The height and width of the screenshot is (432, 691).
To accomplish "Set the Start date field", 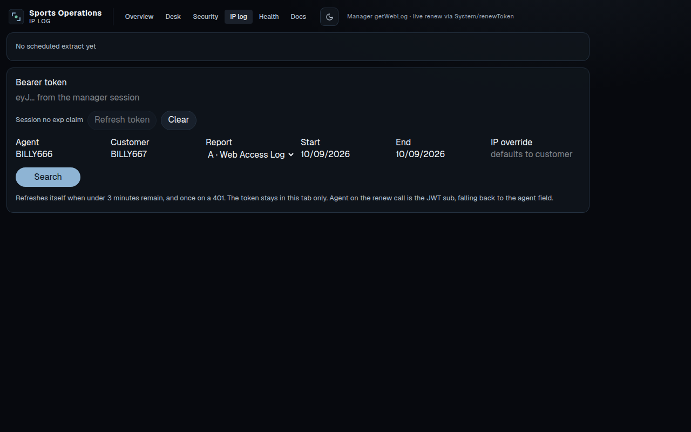I will (345, 154).
